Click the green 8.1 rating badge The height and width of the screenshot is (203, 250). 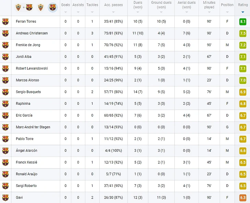click(x=243, y=22)
